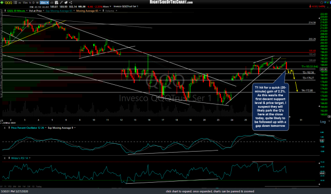Click the T1=185.53 target label
331x194 pixels.
[310, 67]
